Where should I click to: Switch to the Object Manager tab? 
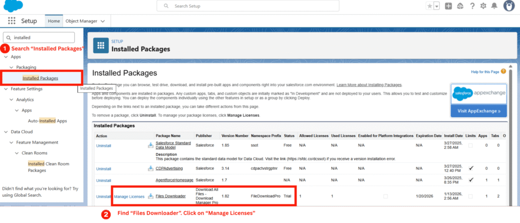[x=81, y=21]
